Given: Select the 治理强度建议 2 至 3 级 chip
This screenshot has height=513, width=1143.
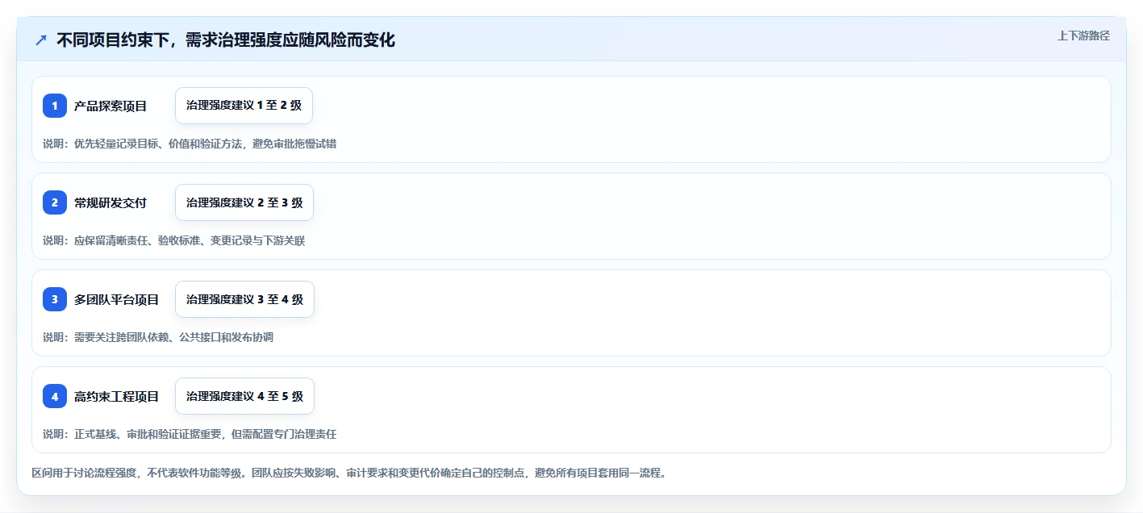Looking at the screenshot, I should (x=244, y=202).
